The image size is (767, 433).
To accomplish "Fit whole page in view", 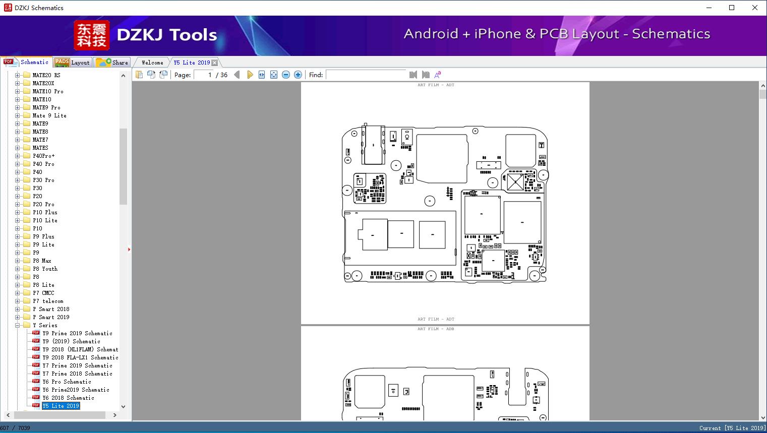I will pos(274,75).
